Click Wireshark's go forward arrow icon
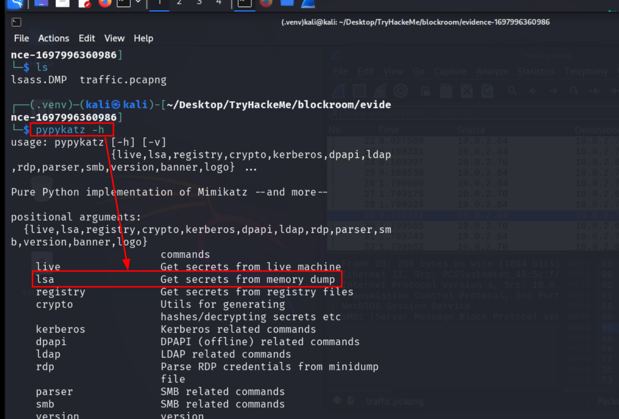The width and height of the screenshot is (619, 419). click(x=553, y=91)
